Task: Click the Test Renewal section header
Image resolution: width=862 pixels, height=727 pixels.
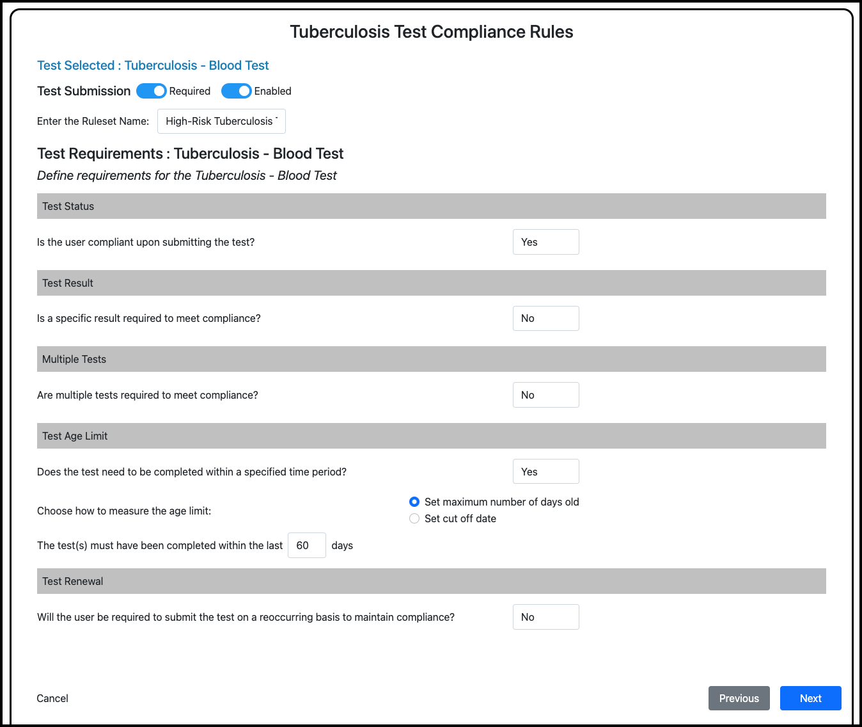Action: (x=431, y=581)
